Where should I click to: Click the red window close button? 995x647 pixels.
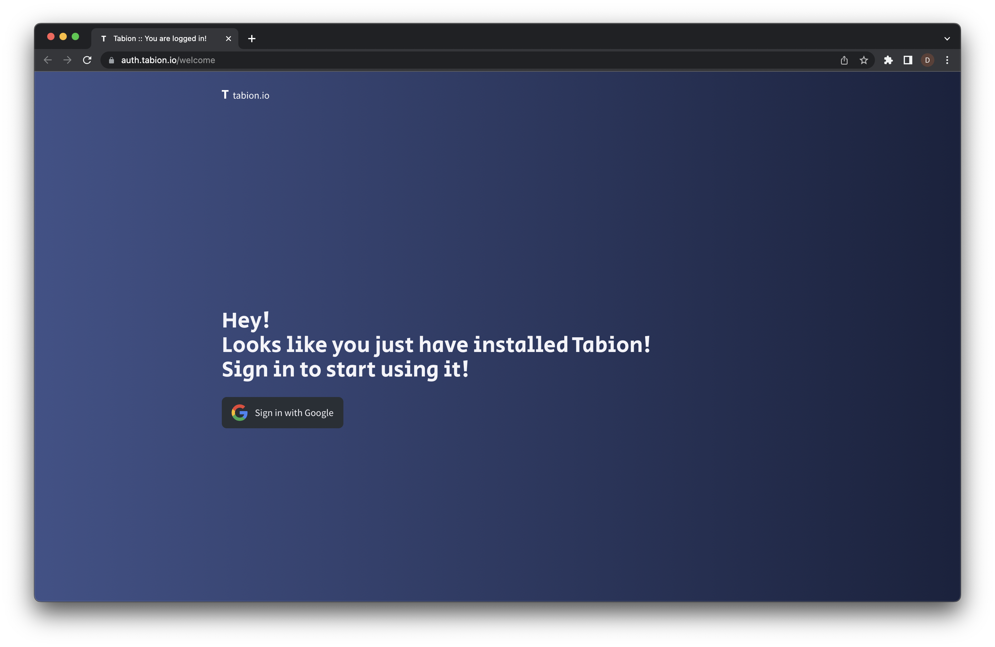[x=51, y=36]
